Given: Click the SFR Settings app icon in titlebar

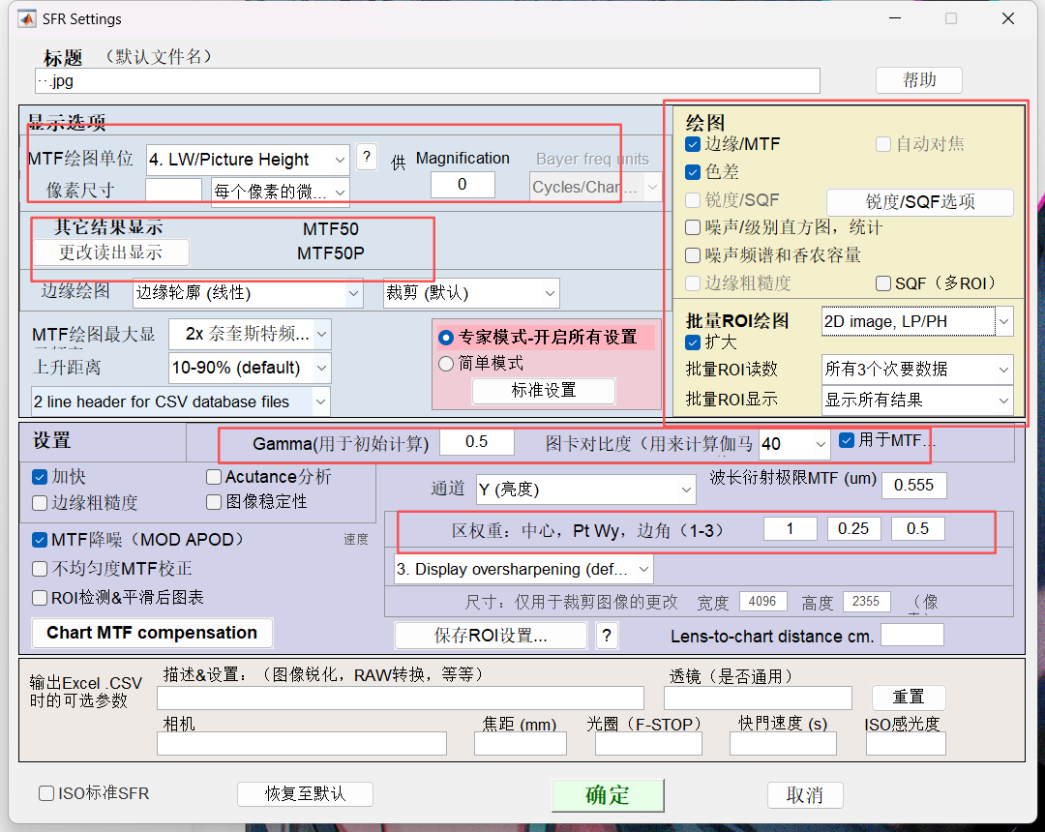Looking at the screenshot, I should click(x=25, y=18).
